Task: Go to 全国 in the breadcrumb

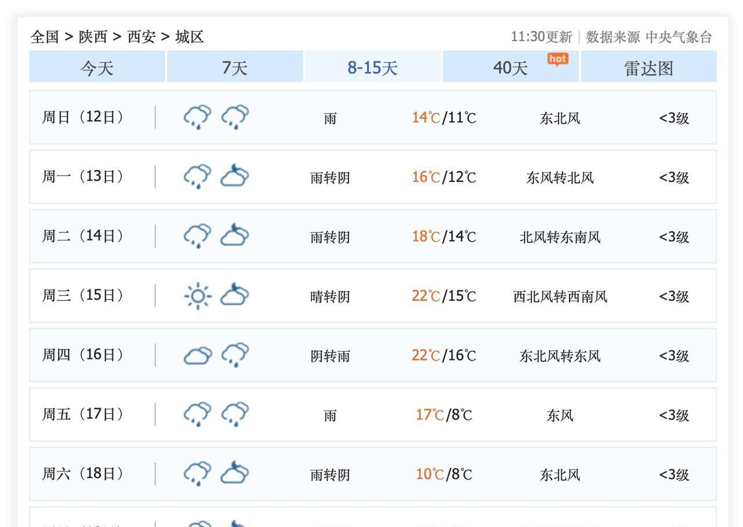Action: click(45, 37)
